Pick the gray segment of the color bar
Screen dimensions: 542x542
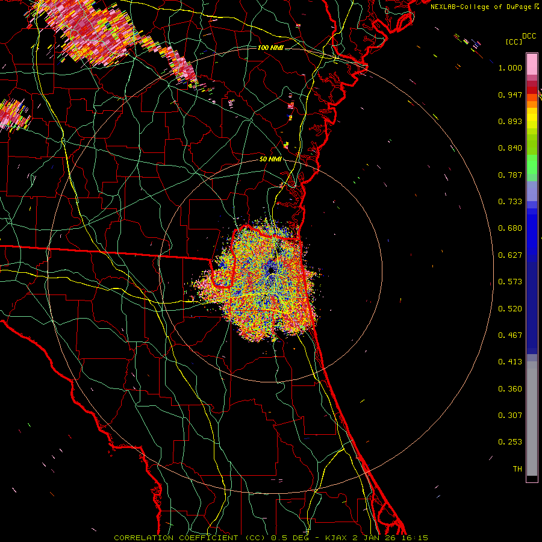tap(532, 419)
